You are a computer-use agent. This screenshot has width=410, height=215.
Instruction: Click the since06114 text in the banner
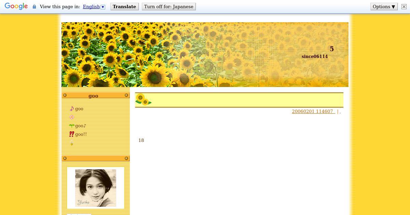315,56
